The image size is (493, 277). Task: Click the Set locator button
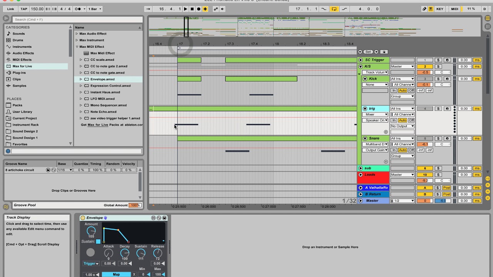pos(368,52)
